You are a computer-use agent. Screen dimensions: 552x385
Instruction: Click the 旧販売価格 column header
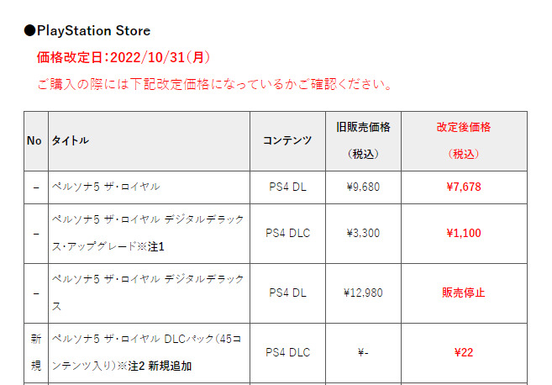363,128
